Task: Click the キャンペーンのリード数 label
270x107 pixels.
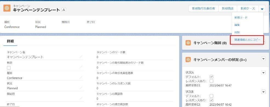Action: [x=111, y=52]
